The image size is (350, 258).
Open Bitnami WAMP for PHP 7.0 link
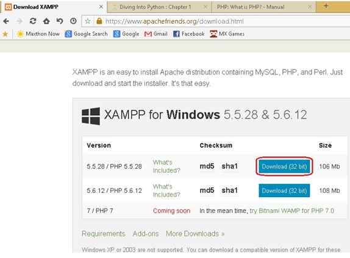point(292,211)
